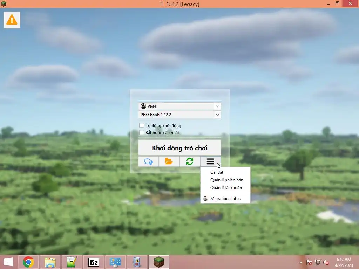Toggle the hamburger menu button
The width and height of the screenshot is (359, 269).
tap(210, 161)
